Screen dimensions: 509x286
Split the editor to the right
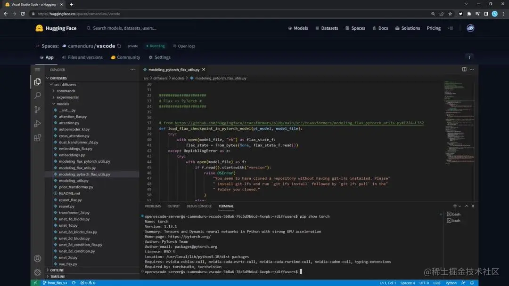tap(464, 69)
